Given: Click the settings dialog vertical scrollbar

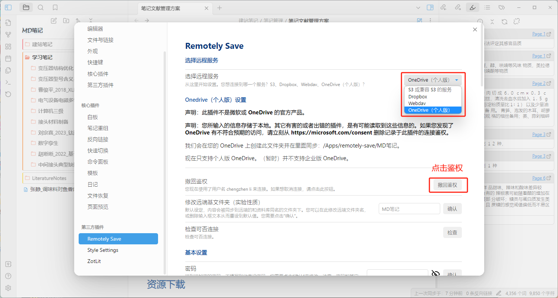Looking at the screenshot, I should pos(482,56).
